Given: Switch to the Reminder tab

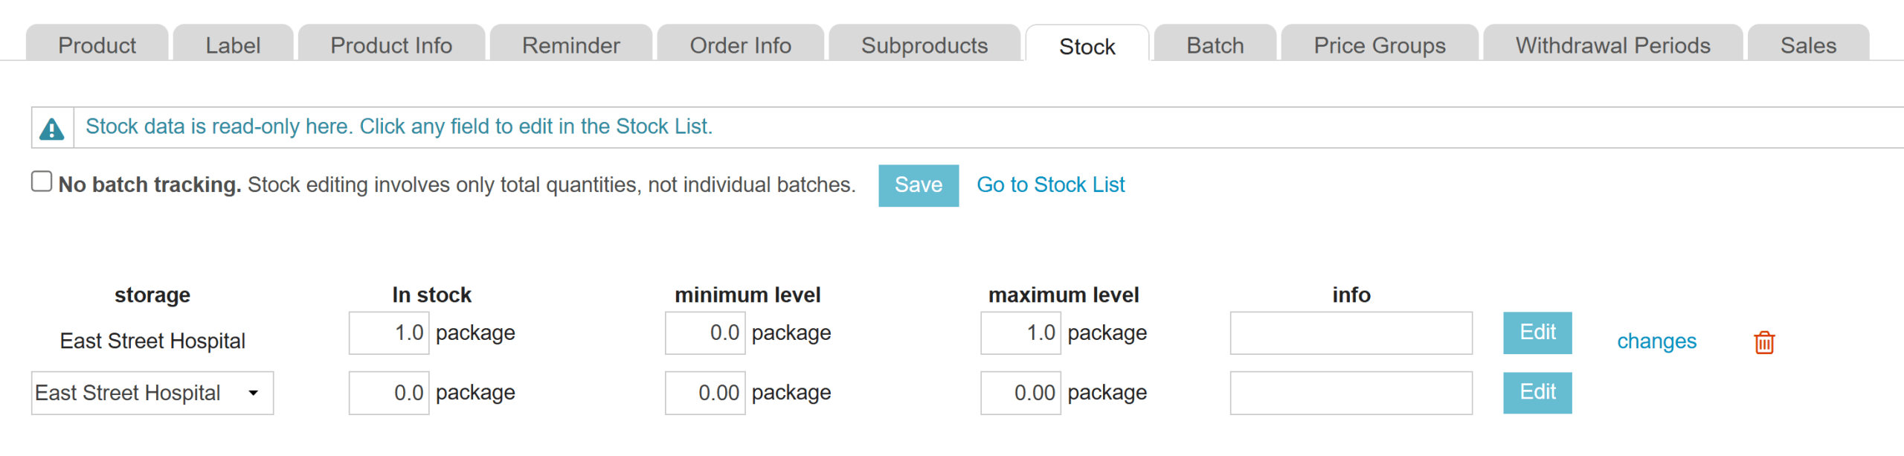Looking at the screenshot, I should [x=570, y=45].
